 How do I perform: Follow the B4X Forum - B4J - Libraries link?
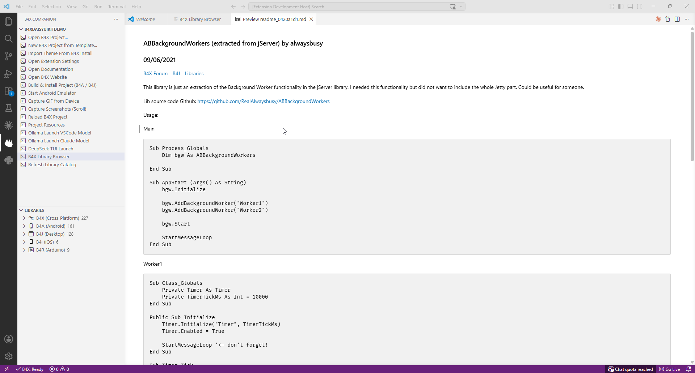point(173,73)
